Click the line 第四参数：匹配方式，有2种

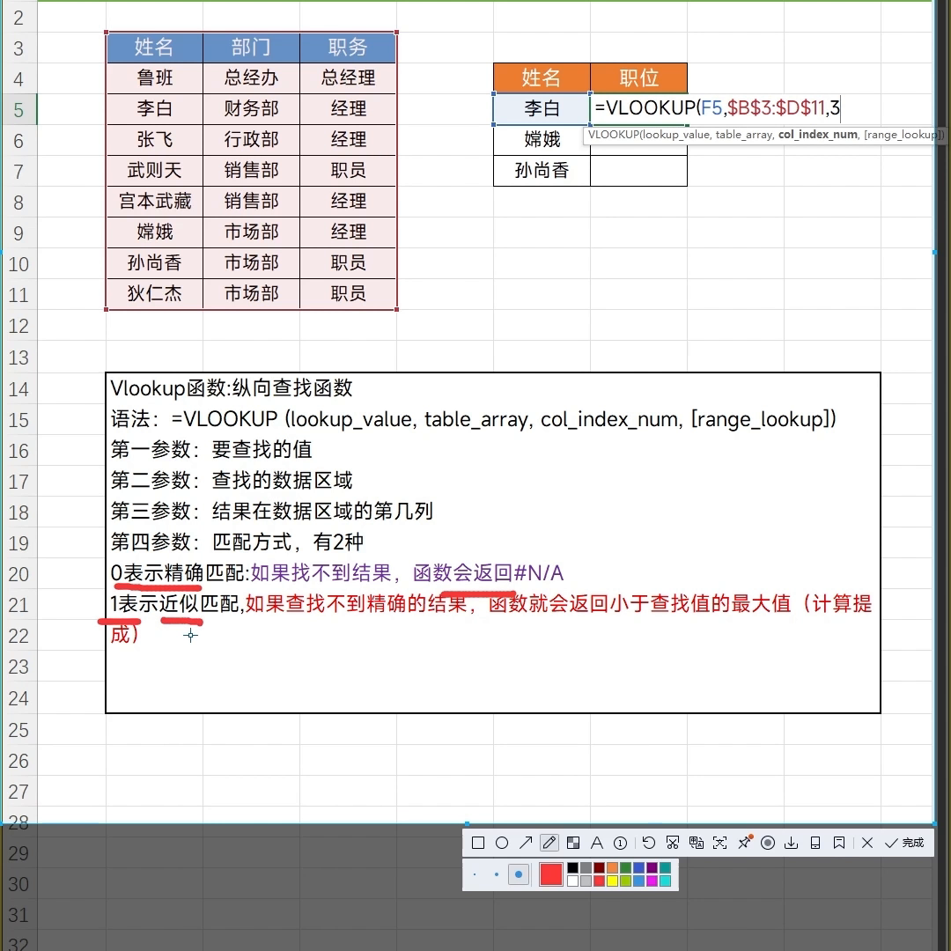click(237, 542)
